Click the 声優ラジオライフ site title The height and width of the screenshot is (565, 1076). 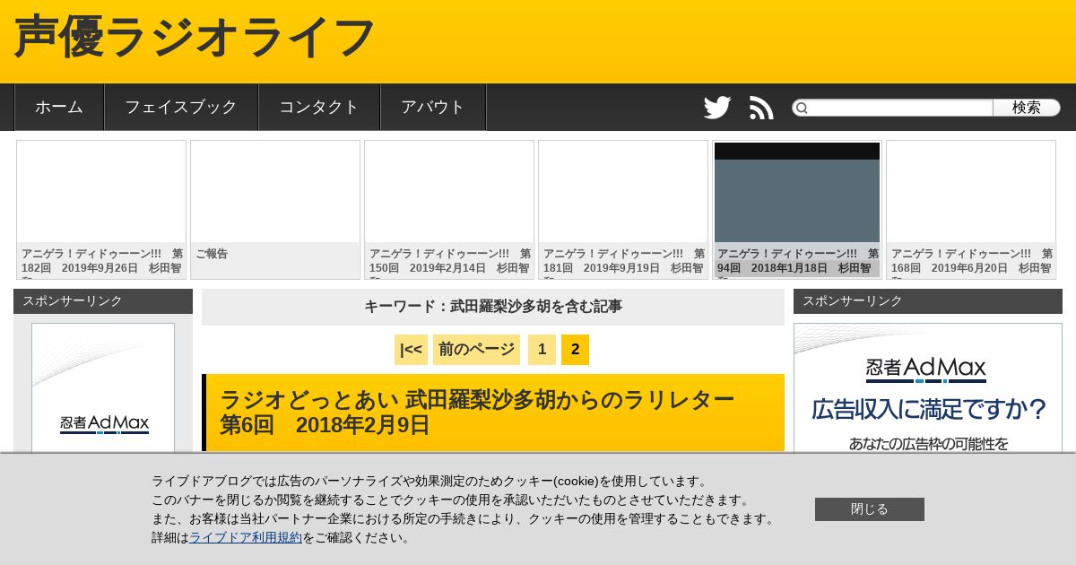(194, 38)
